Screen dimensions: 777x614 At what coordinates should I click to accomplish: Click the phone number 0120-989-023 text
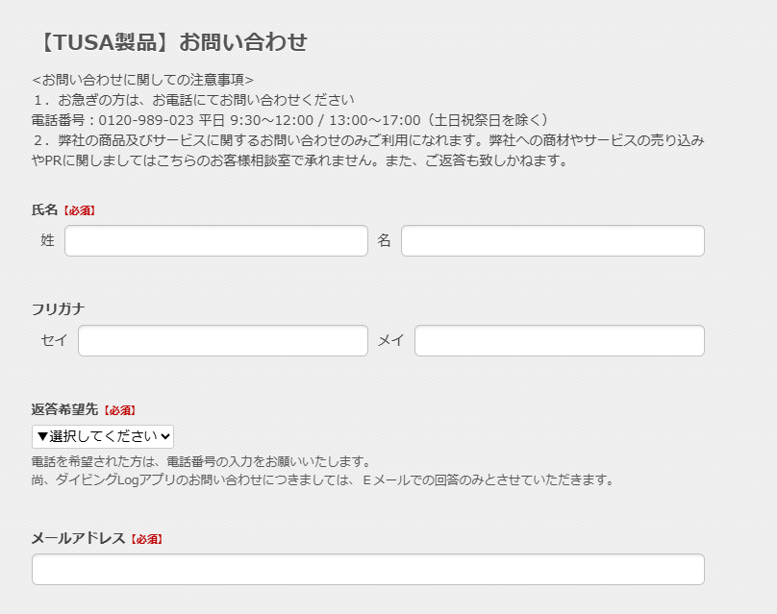point(146,120)
